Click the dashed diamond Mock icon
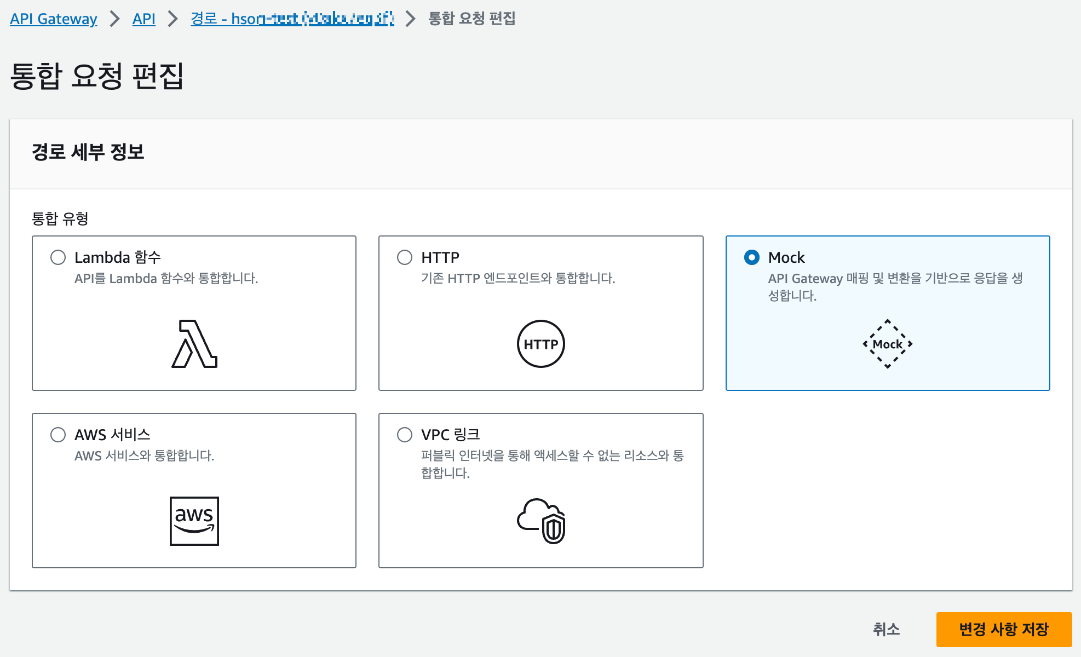The width and height of the screenshot is (1081, 657). pos(887,344)
